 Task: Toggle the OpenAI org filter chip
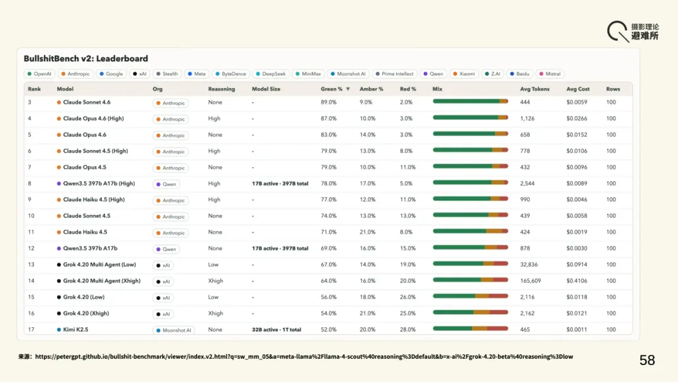coord(39,74)
